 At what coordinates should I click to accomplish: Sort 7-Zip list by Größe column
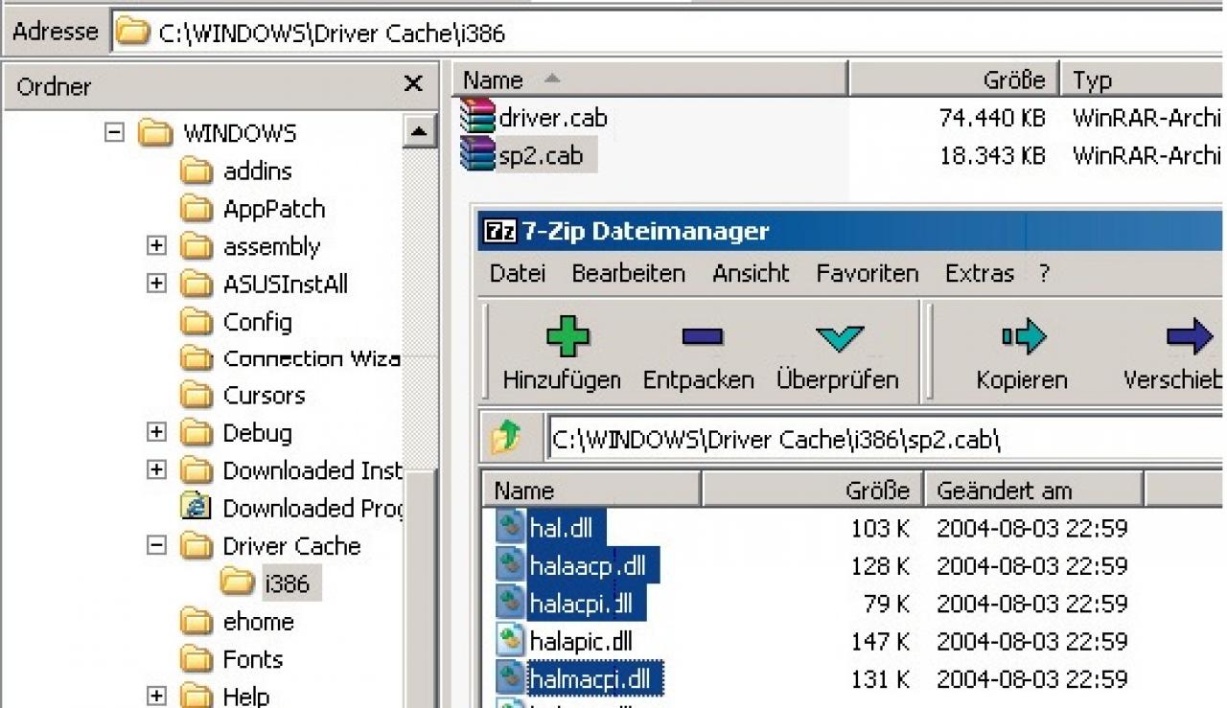[813, 491]
